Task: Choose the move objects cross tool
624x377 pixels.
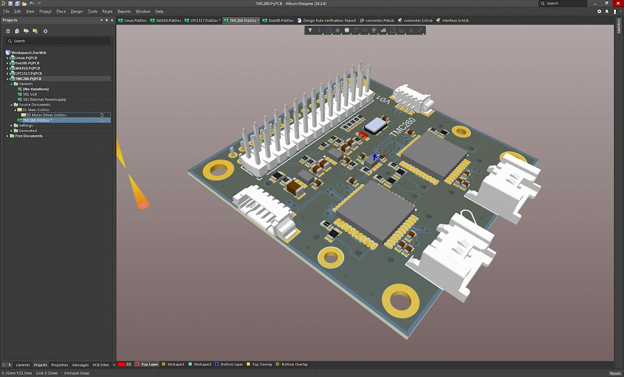Action: [x=319, y=30]
